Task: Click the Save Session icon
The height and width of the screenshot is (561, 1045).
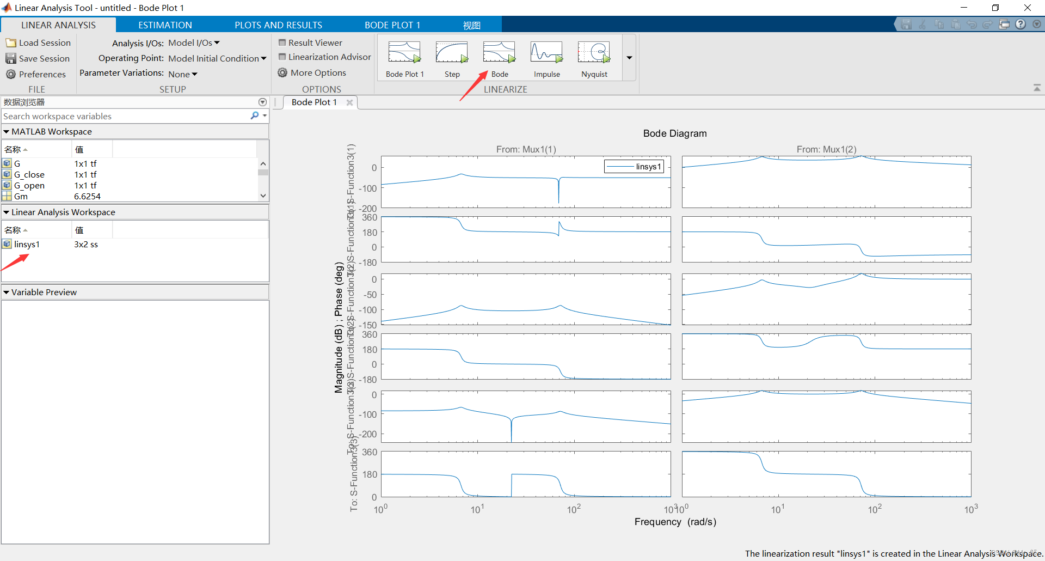Action: [x=11, y=58]
